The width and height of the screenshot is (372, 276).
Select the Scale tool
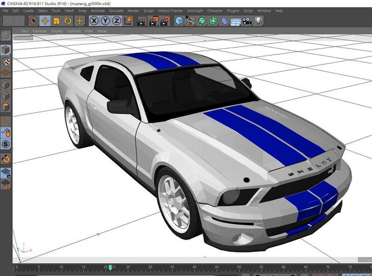point(56,21)
